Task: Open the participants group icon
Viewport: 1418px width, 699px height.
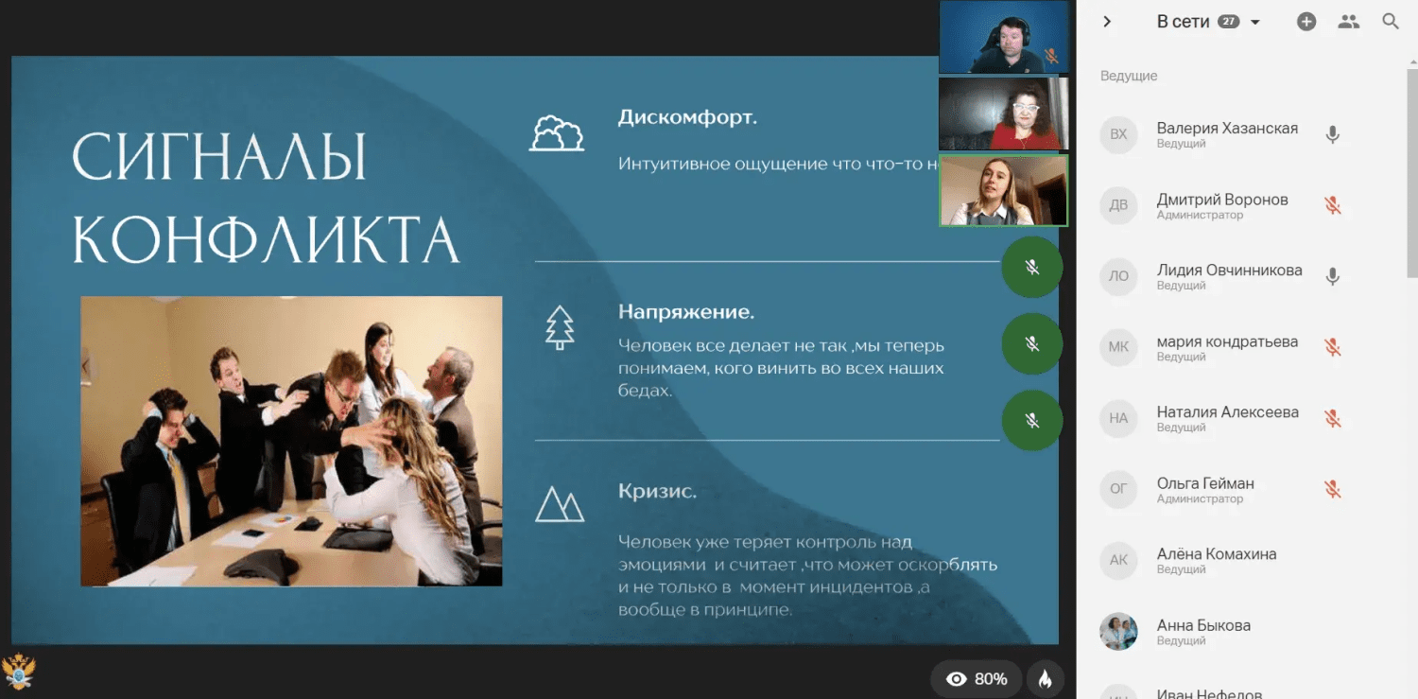Action: (x=1349, y=22)
